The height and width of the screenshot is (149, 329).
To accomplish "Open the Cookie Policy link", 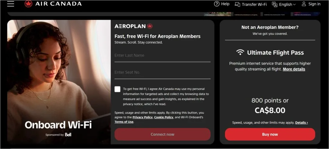I will point(164,117).
